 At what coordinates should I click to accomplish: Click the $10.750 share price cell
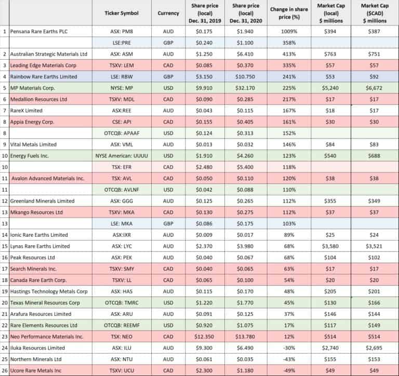(x=246, y=76)
